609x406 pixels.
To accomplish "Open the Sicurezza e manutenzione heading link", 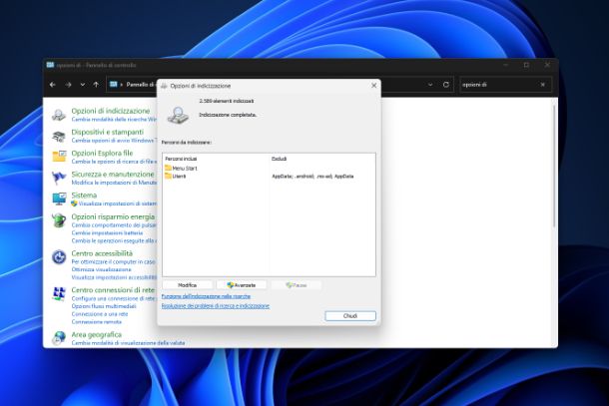I will [x=113, y=174].
